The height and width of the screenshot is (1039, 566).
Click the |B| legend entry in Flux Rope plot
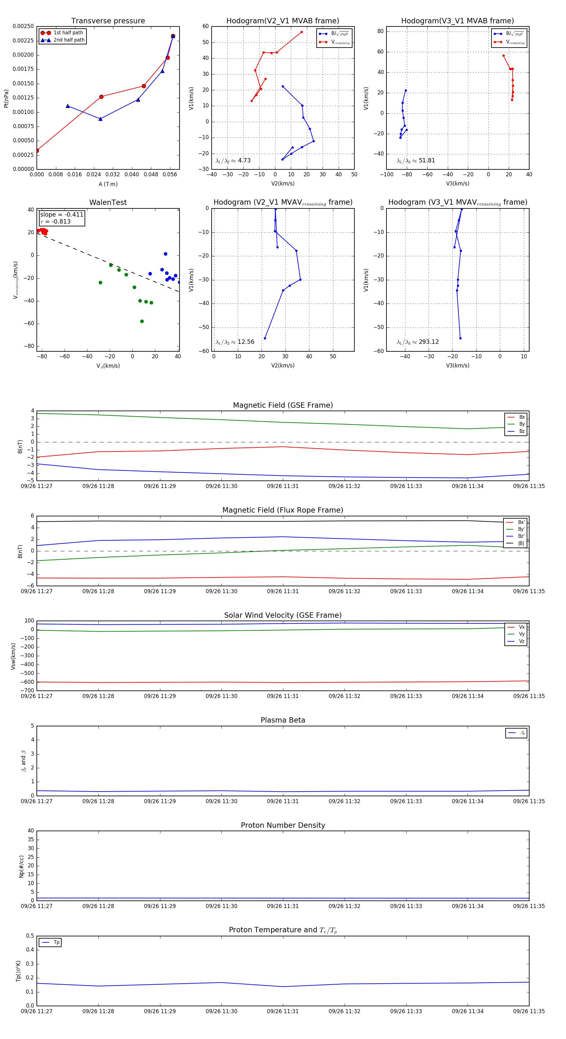click(516, 544)
